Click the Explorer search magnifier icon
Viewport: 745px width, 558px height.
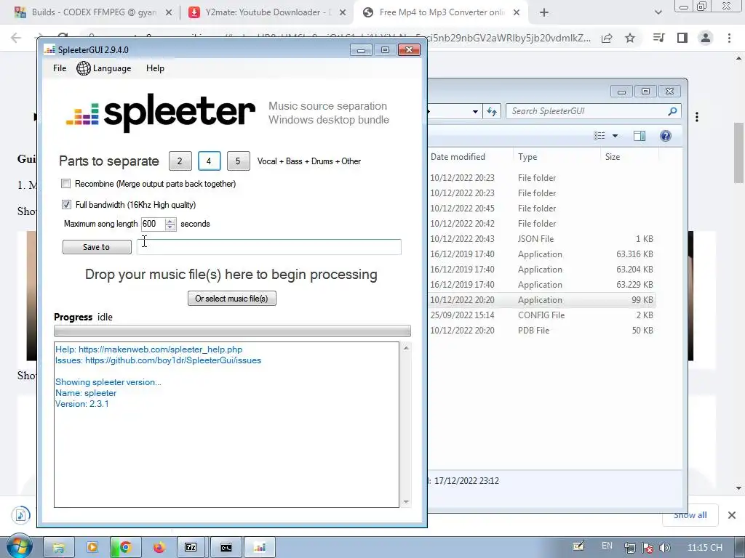(x=672, y=111)
